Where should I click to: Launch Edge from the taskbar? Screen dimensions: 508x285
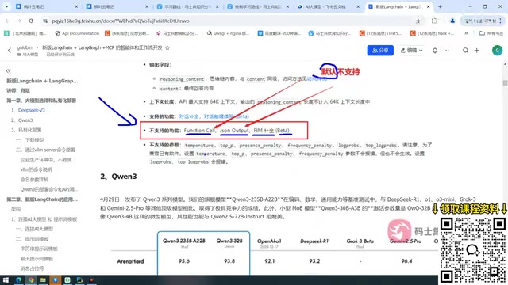click(x=18, y=279)
